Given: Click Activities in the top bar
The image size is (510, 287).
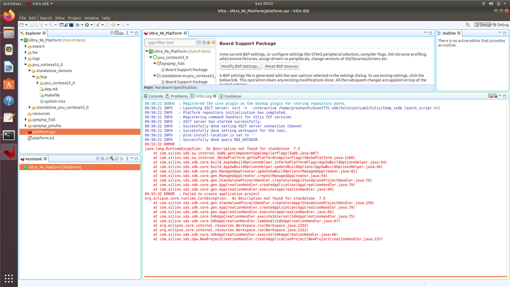Looking at the screenshot, I should coord(12,4).
